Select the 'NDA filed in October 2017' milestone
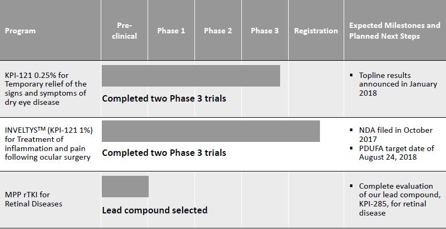This screenshot has width=446, height=229. coord(395,134)
